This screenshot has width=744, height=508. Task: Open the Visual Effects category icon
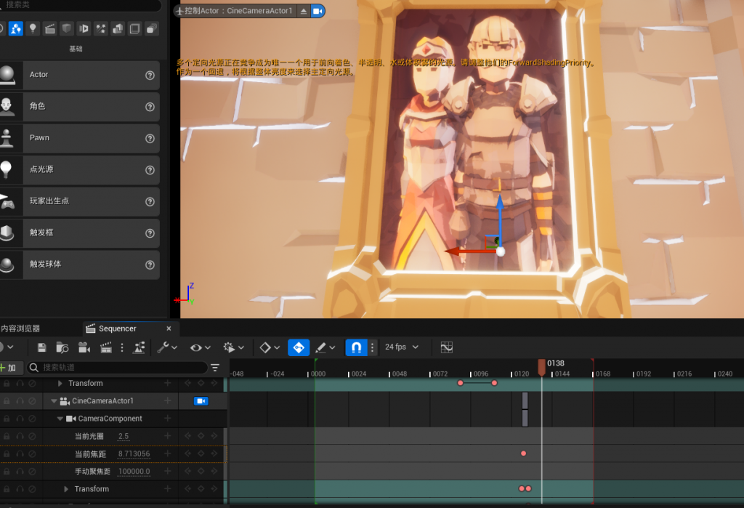click(x=100, y=29)
